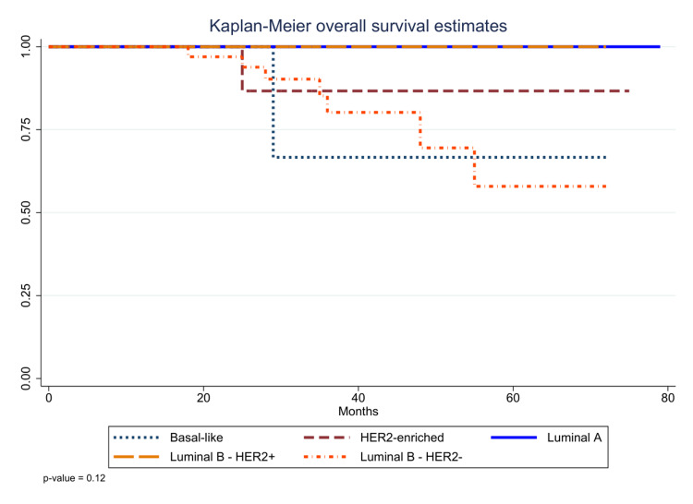Click the final Luminal B HER2- plateau segment
Viewport: 693px width, 504px height.
[x=541, y=186]
